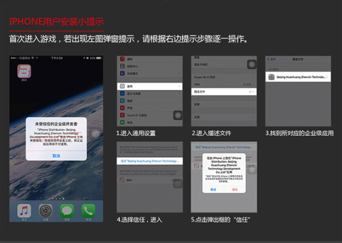The width and height of the screenshot is (342, 243).
Task: Tap the AssistiveTouch button in step 2 screenshot
Action: point(252,64)
